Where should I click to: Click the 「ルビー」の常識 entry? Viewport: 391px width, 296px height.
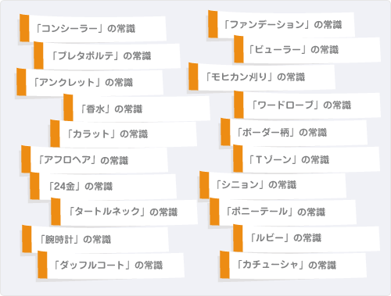tap(307, 238)
